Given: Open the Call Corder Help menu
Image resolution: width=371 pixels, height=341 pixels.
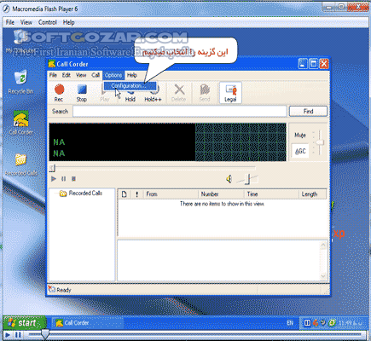Looking at the screenshot, I should [x=132, y=75].
